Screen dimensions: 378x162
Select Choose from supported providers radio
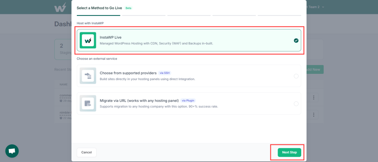click(x=296, y=76)
